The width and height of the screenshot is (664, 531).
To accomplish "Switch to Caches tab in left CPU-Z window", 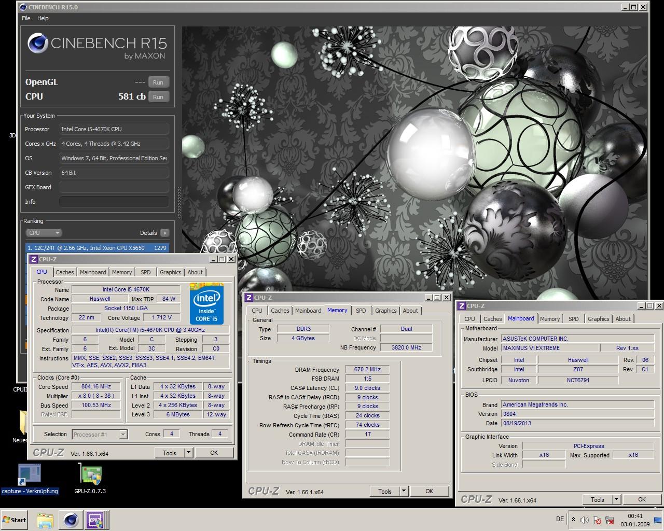I will (65, 272).
